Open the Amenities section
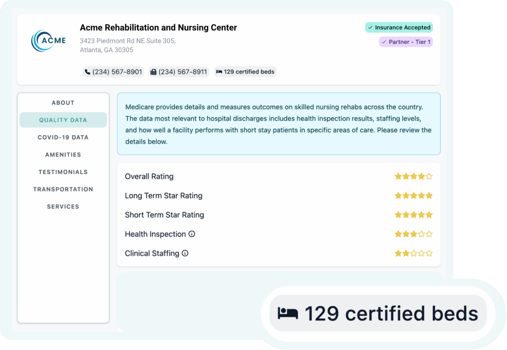The height and width of the screenshot is (350, 507). click(x=63, y=155)
